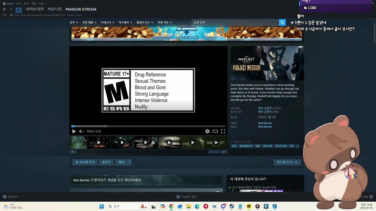Open the 커뮤니티 tab
The image size is (376, 211).
click(55, 9)
